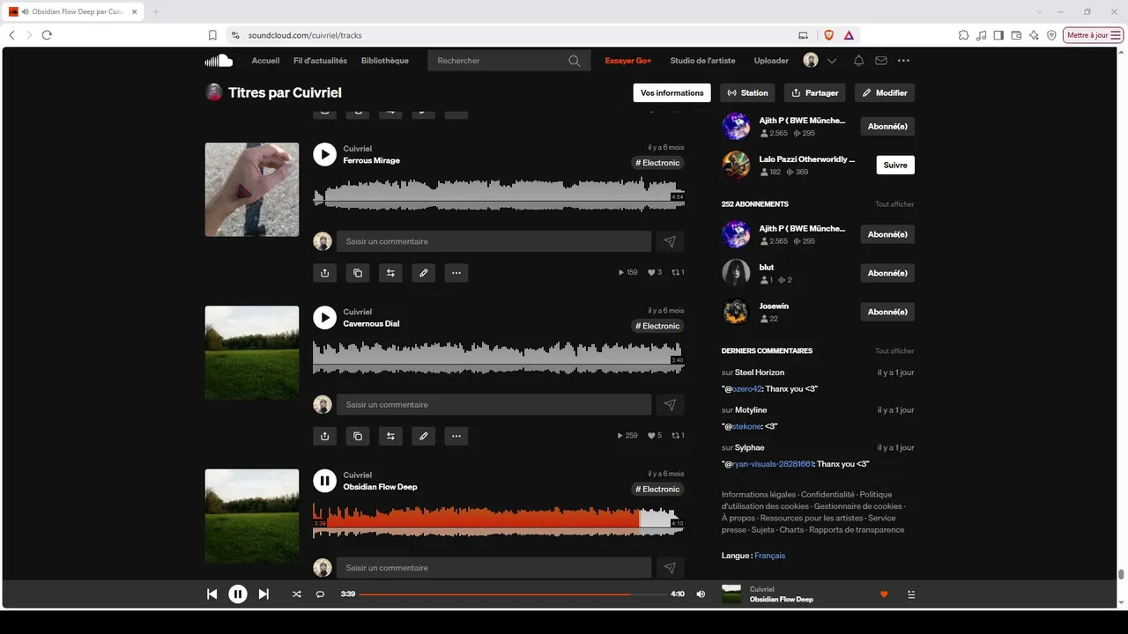The height and width of the screenshot is (634, 1128).
Task: Unfollow blut via Abonné(e) button
Action: click(x=887, y=273)
